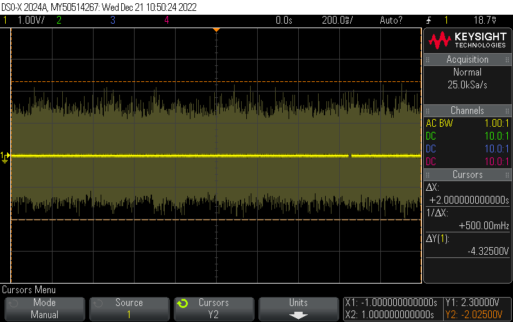Click the Cursors Menu title label
Screen dimensions: 513x322
[29, 290]
